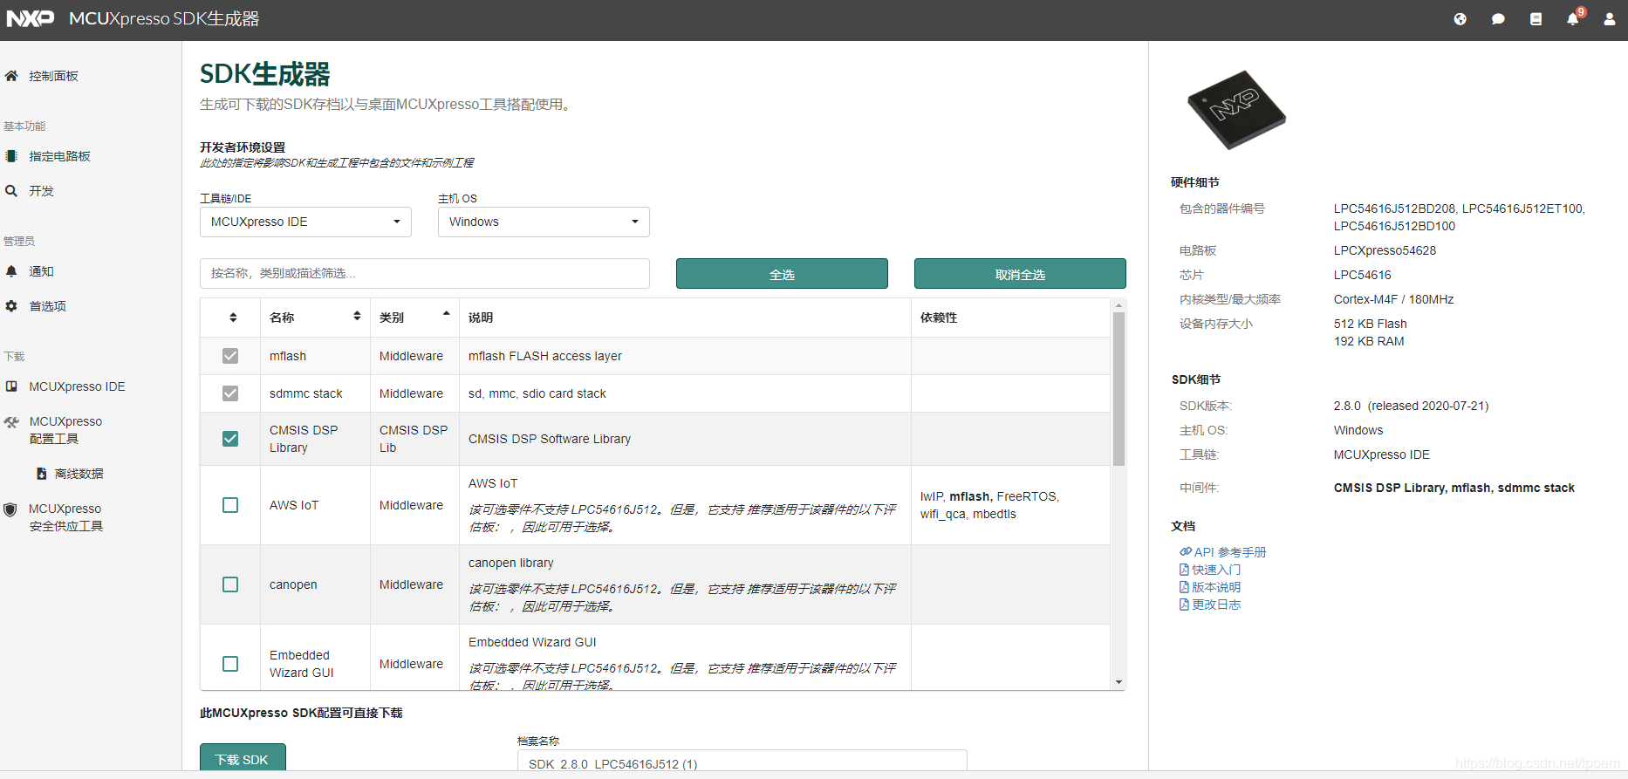The width and height of the screenshot is (1628, 779).
Task: Open 离线数据 in sidebar
Action: pos(79,474)
